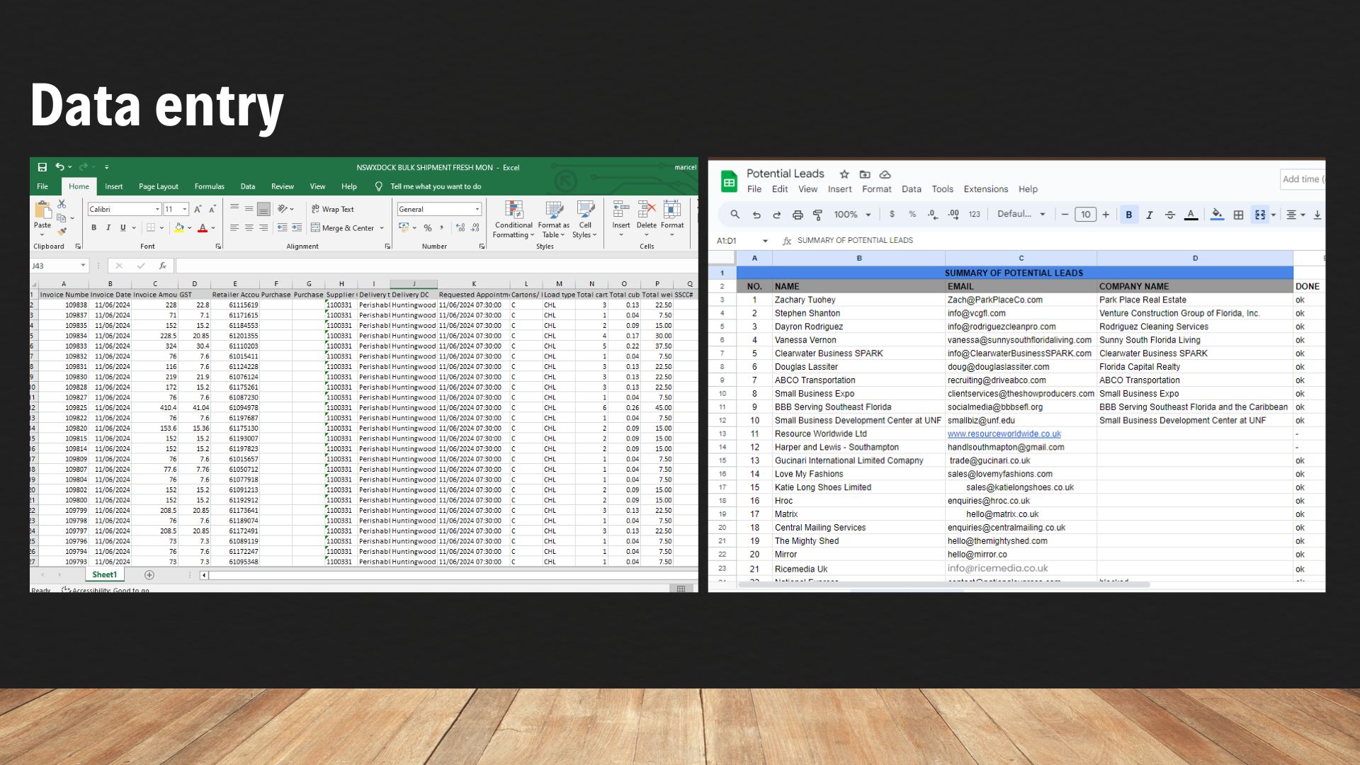
Task: Open the Calibri font name dropdown
Action: [x=157, y=210]
